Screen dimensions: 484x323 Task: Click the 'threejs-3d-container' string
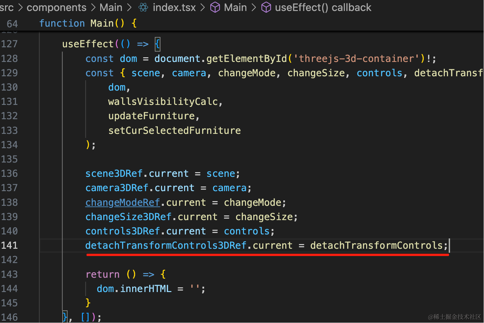click(357, 59)
